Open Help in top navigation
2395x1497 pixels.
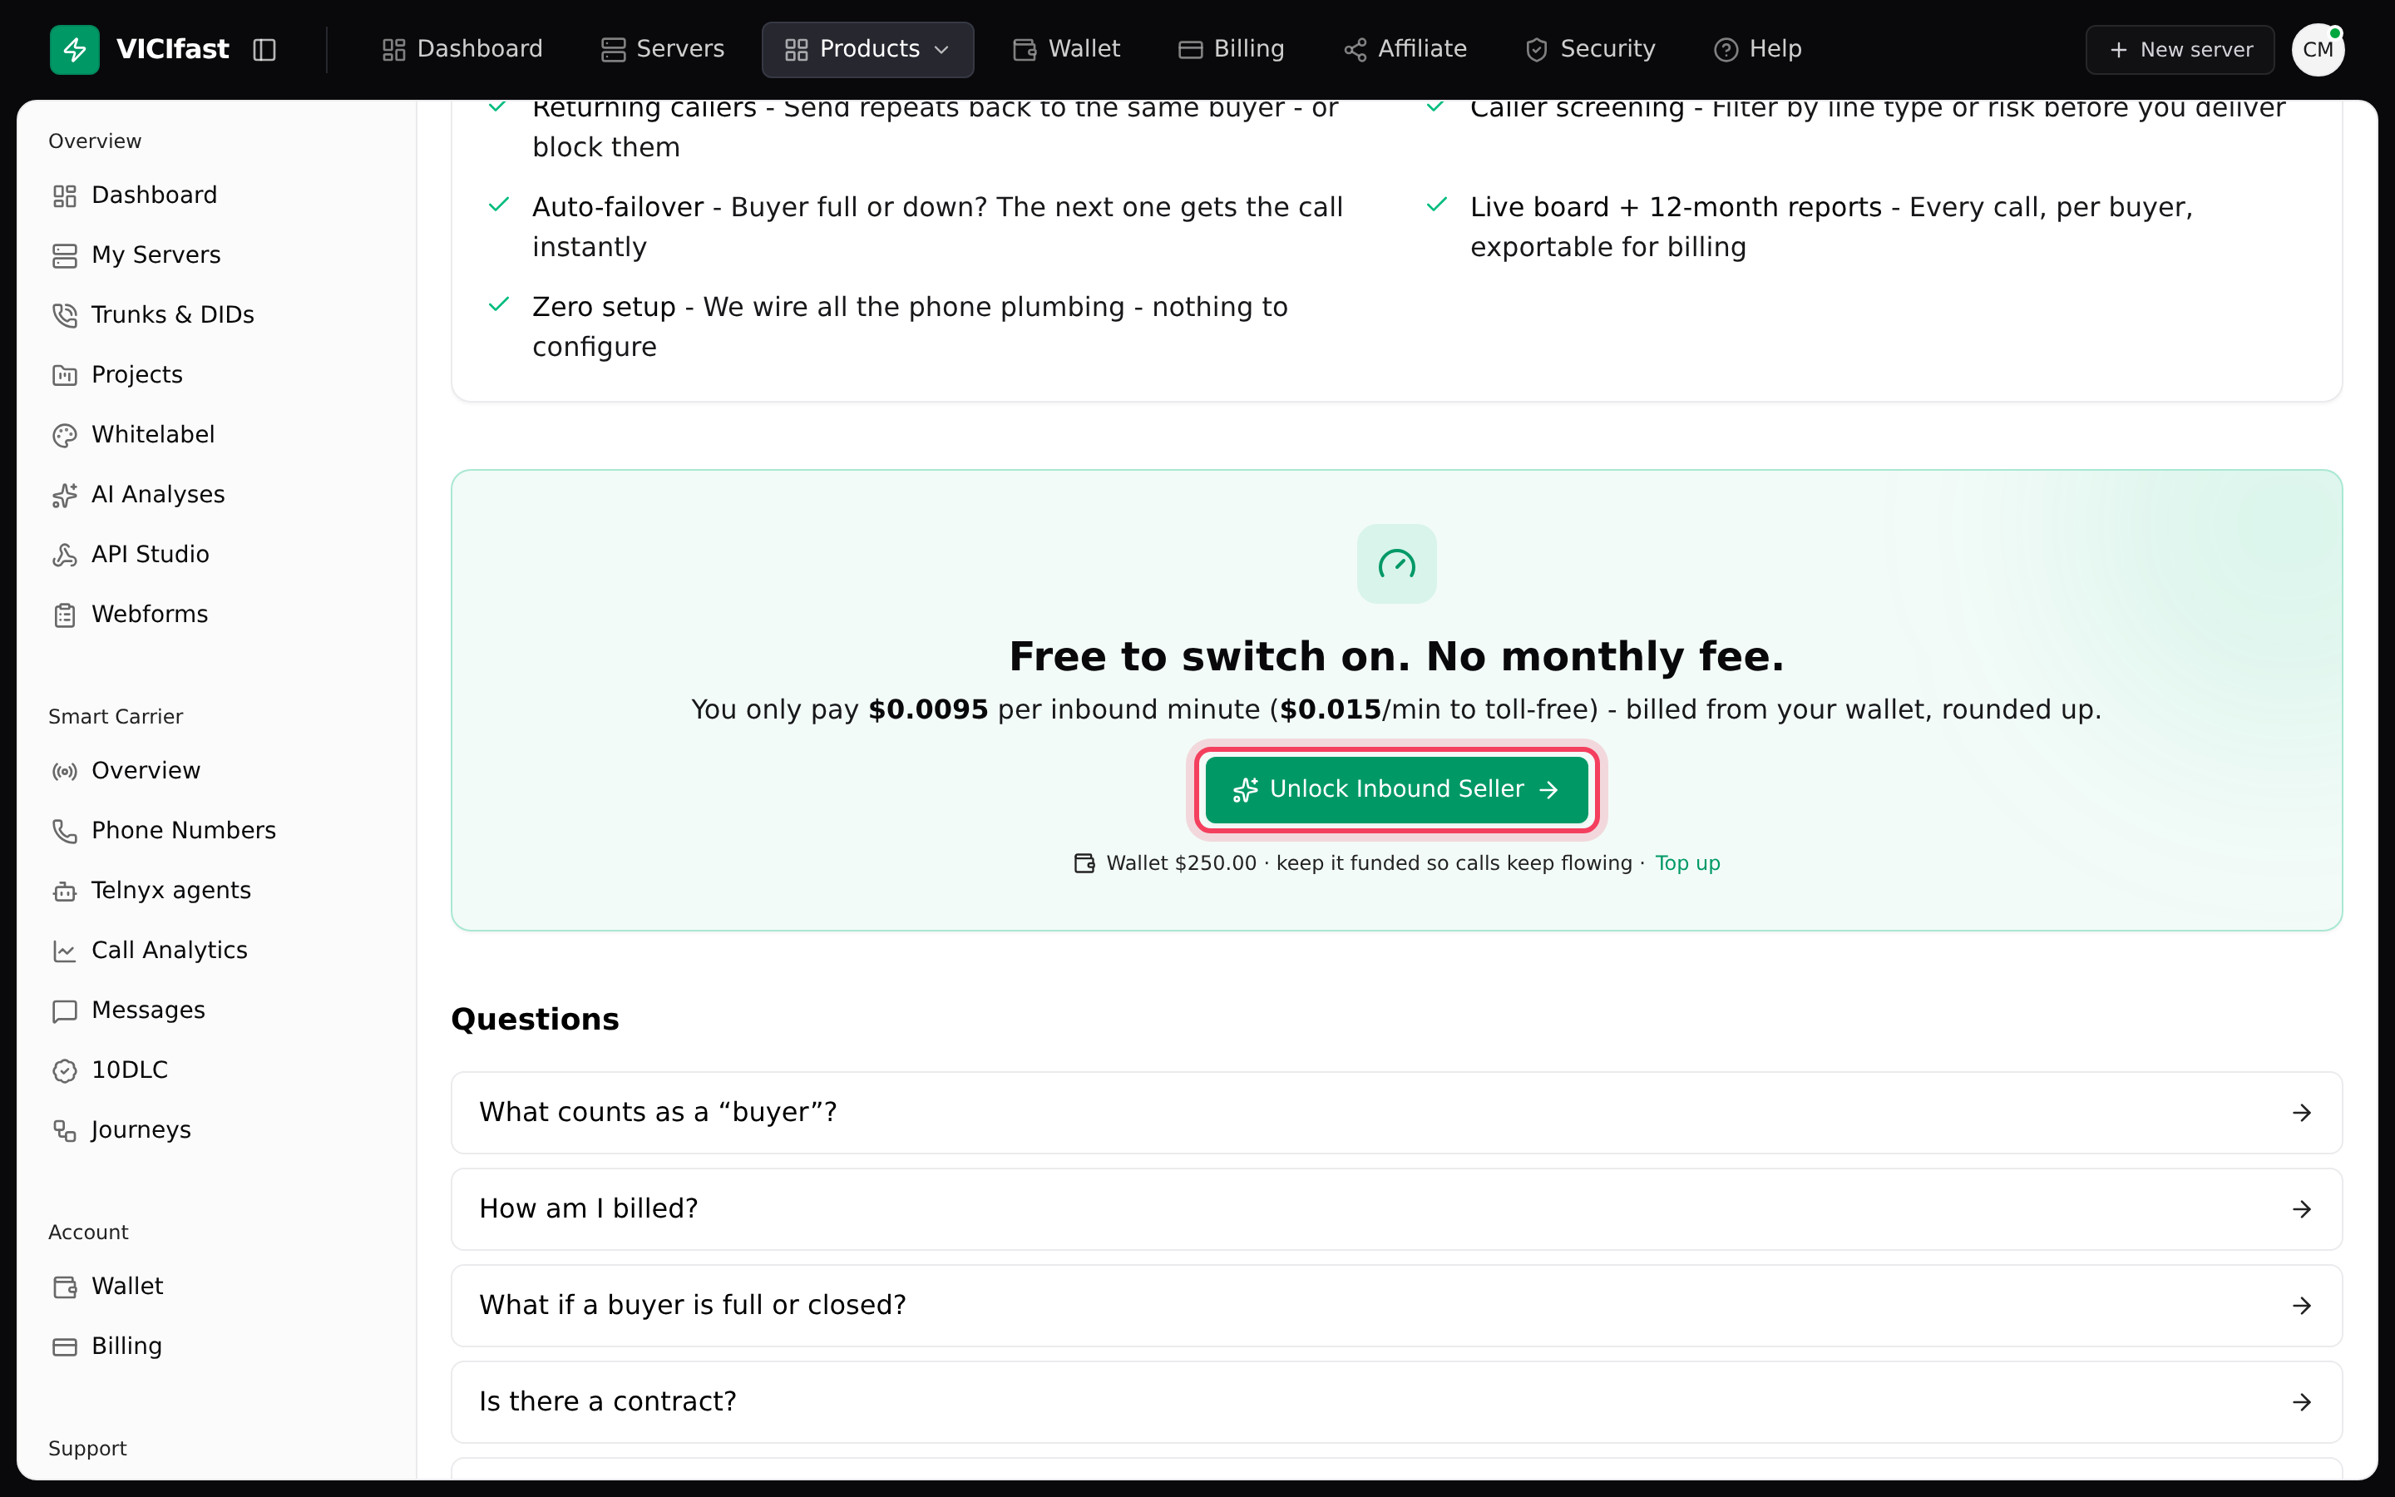1758,50
